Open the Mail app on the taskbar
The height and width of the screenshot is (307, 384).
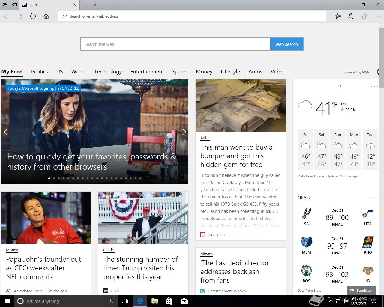[x=184, y=301]
